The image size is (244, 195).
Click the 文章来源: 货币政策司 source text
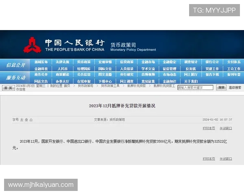(109, 119)
